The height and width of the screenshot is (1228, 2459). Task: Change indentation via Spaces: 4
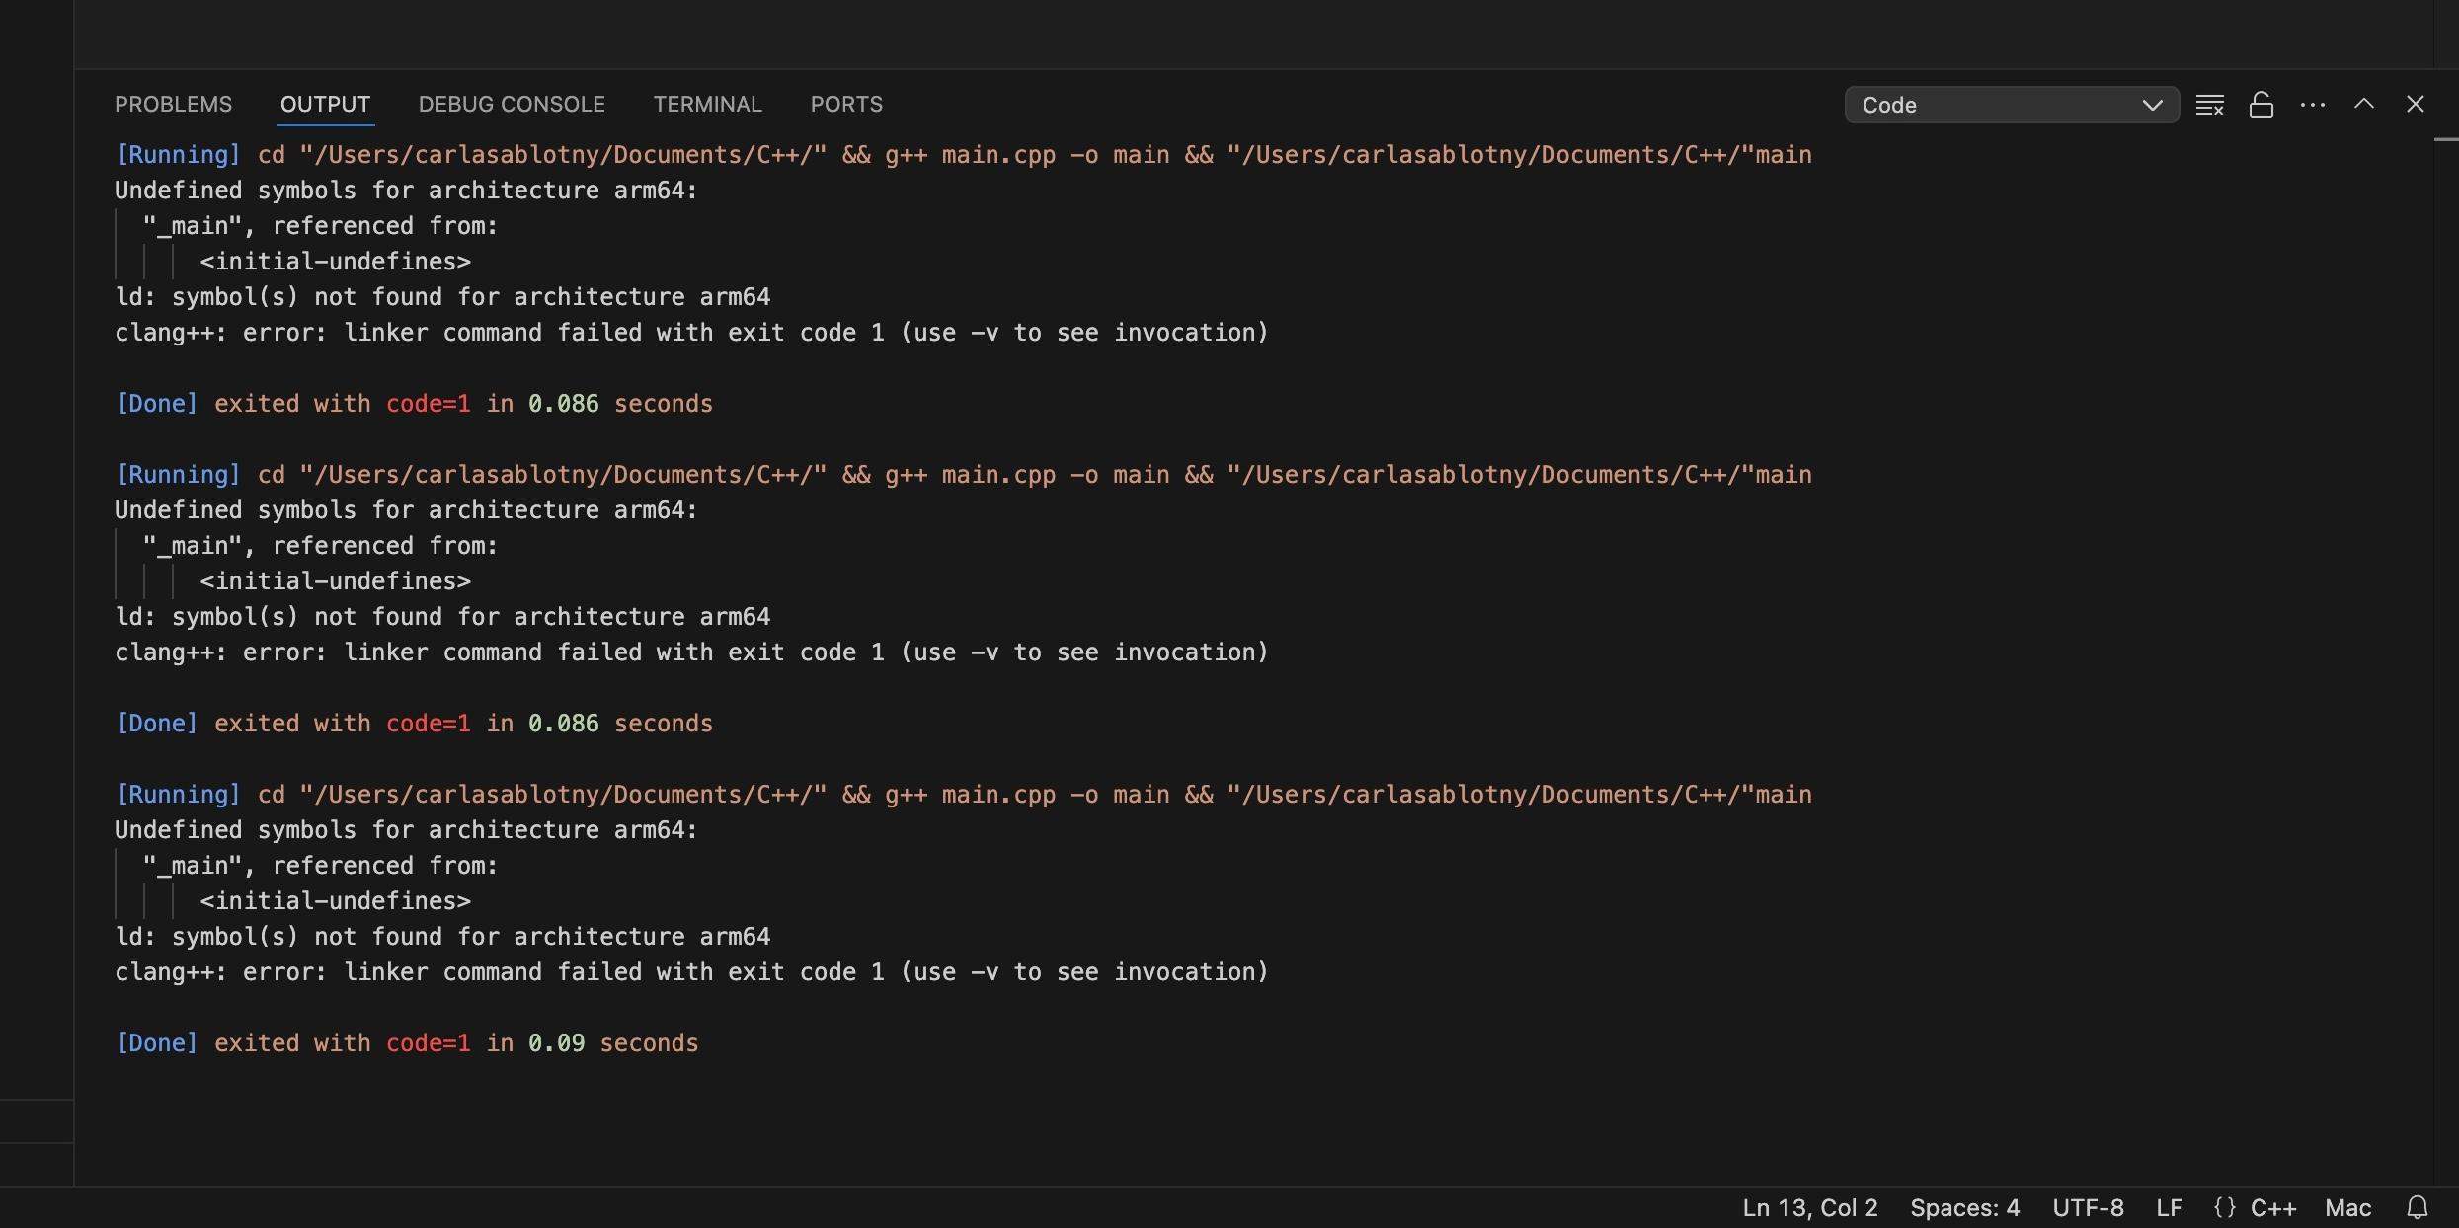point(1963,1206)
